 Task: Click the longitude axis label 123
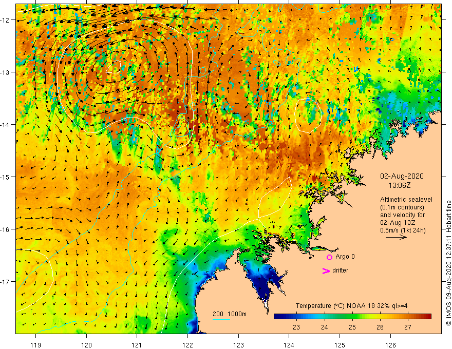coord(238,345)
